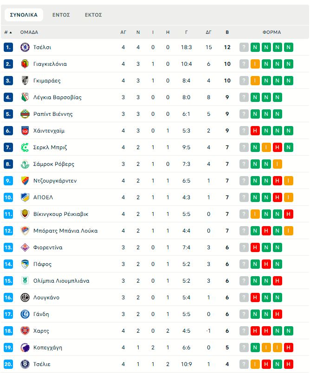Open the Φιορεντίνα team link

pos(48,247)
